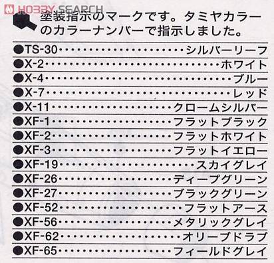Click the bullet beside X-7
The height and width of the screenshot is (263, 274).
click(18, 92)
